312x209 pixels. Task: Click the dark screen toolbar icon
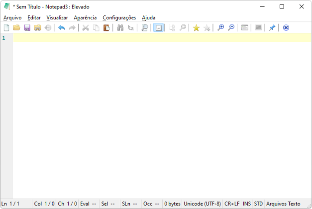coord(258,28)
